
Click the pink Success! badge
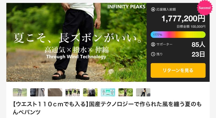tap(205, 8)
